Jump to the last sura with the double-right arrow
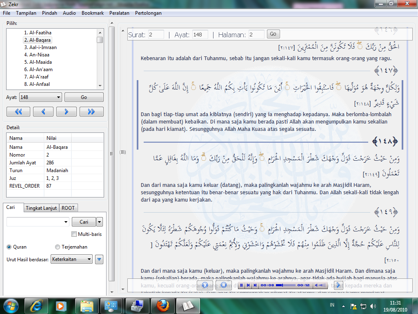The width and height of the screenshot is (418, 314). point(91,112)
